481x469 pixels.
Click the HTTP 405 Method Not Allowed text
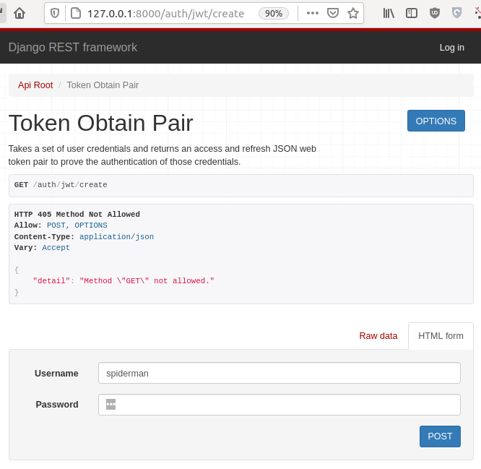(77, 214)
